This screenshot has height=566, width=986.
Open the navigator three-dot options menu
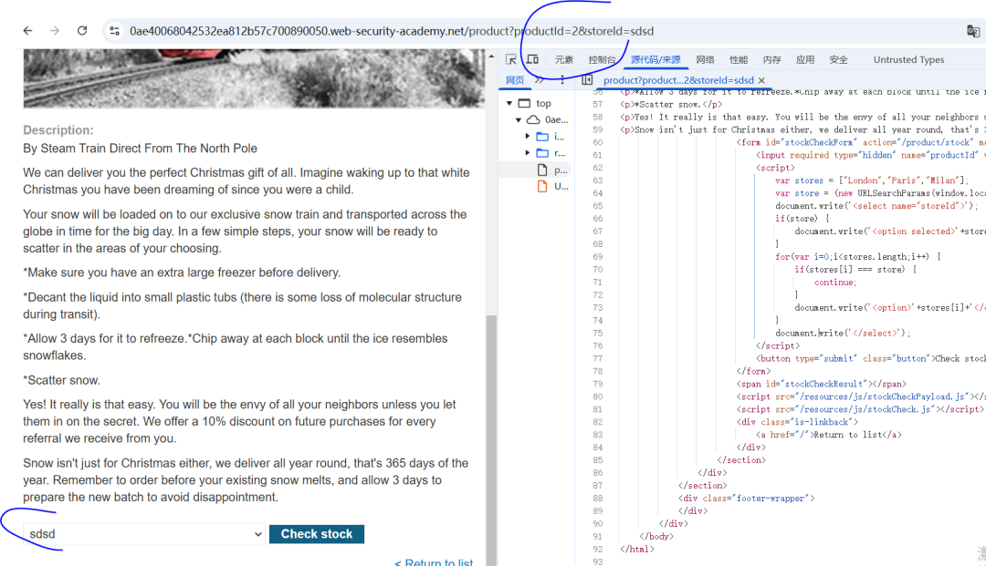point(562,79)
